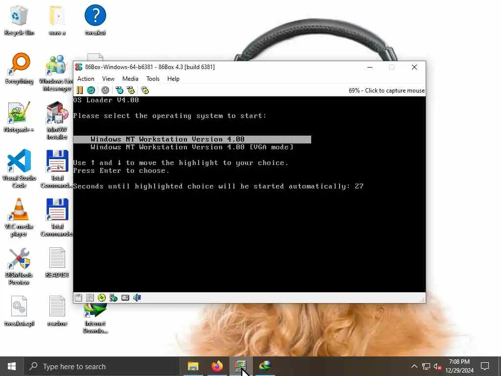Select 'Windows NT Workstation Version 4.00' boot entry
501x376 pixels.
(192, 139)
